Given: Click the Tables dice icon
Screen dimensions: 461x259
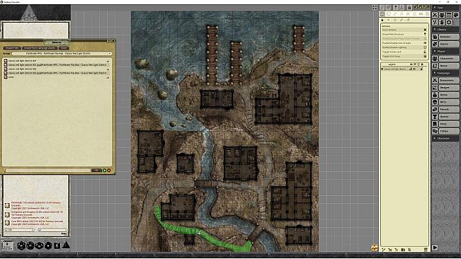Looking at the screenshot, I should (x=435, y=131).
